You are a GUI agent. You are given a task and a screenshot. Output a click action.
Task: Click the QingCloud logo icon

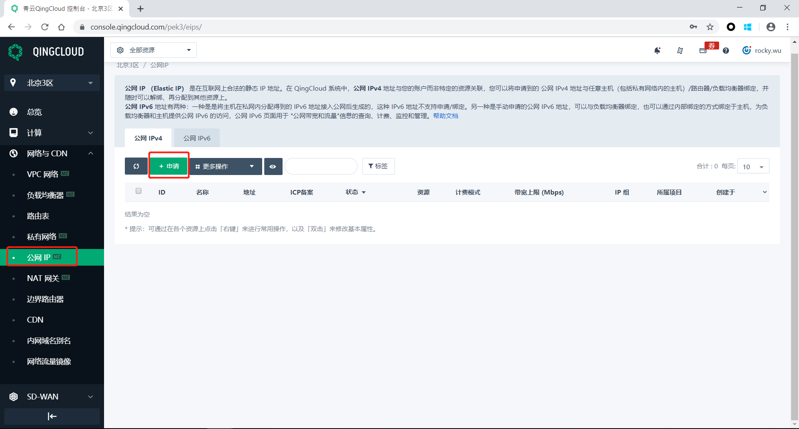tap(15, 52)
